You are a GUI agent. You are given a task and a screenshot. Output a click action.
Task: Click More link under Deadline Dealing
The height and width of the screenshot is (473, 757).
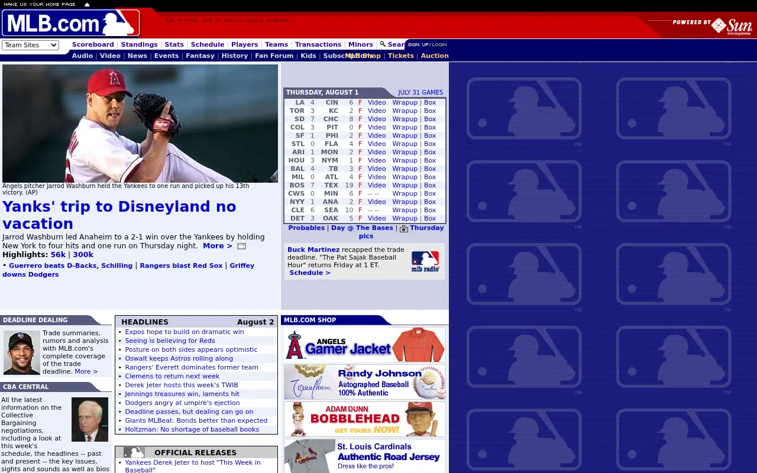(x=86, y=371)
